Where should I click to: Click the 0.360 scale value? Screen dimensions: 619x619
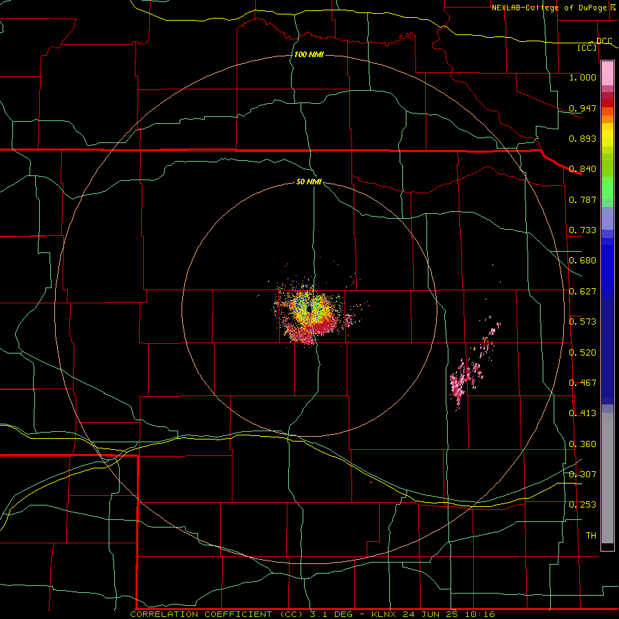coord(583,444)
